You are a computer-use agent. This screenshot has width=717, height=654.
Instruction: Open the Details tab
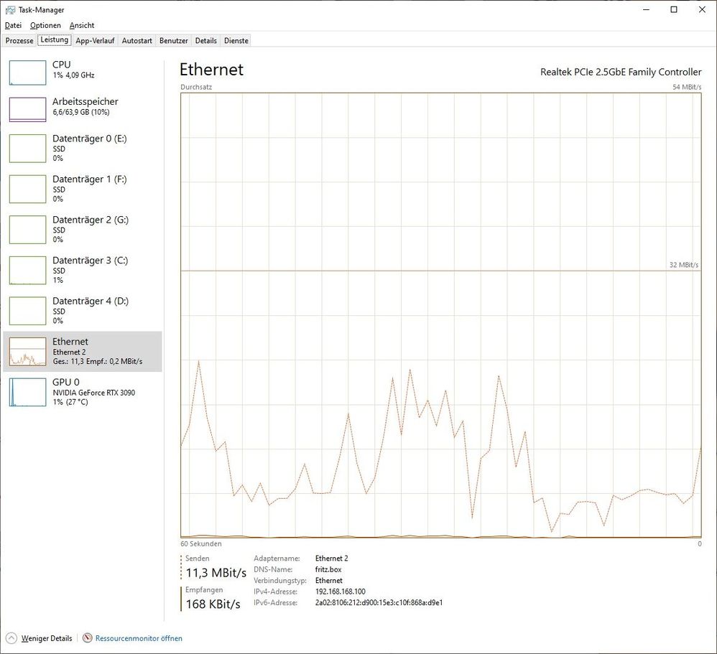coord(205,41)
